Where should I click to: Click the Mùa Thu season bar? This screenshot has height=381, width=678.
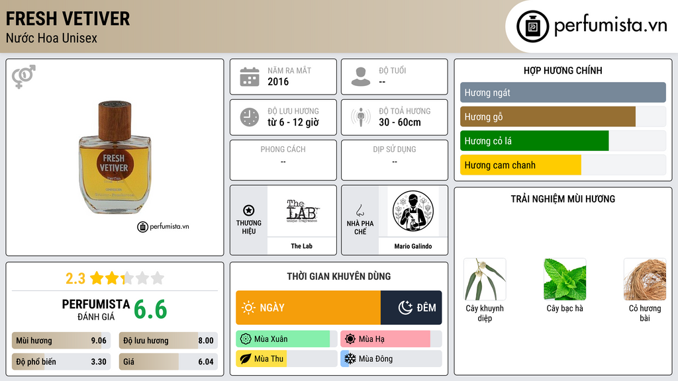[286, 359]
